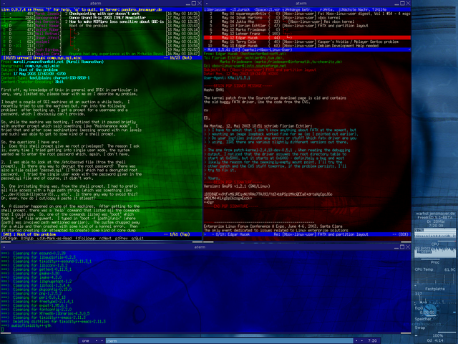This screenshot has height=344, width=458.
Task: Maximize the Mutt mail aterm window
Action: 402,3
